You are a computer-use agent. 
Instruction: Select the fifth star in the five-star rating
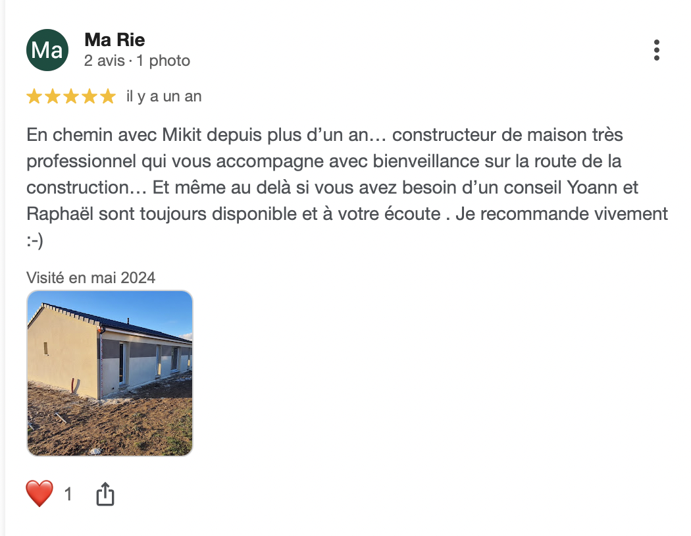(107, 95)
